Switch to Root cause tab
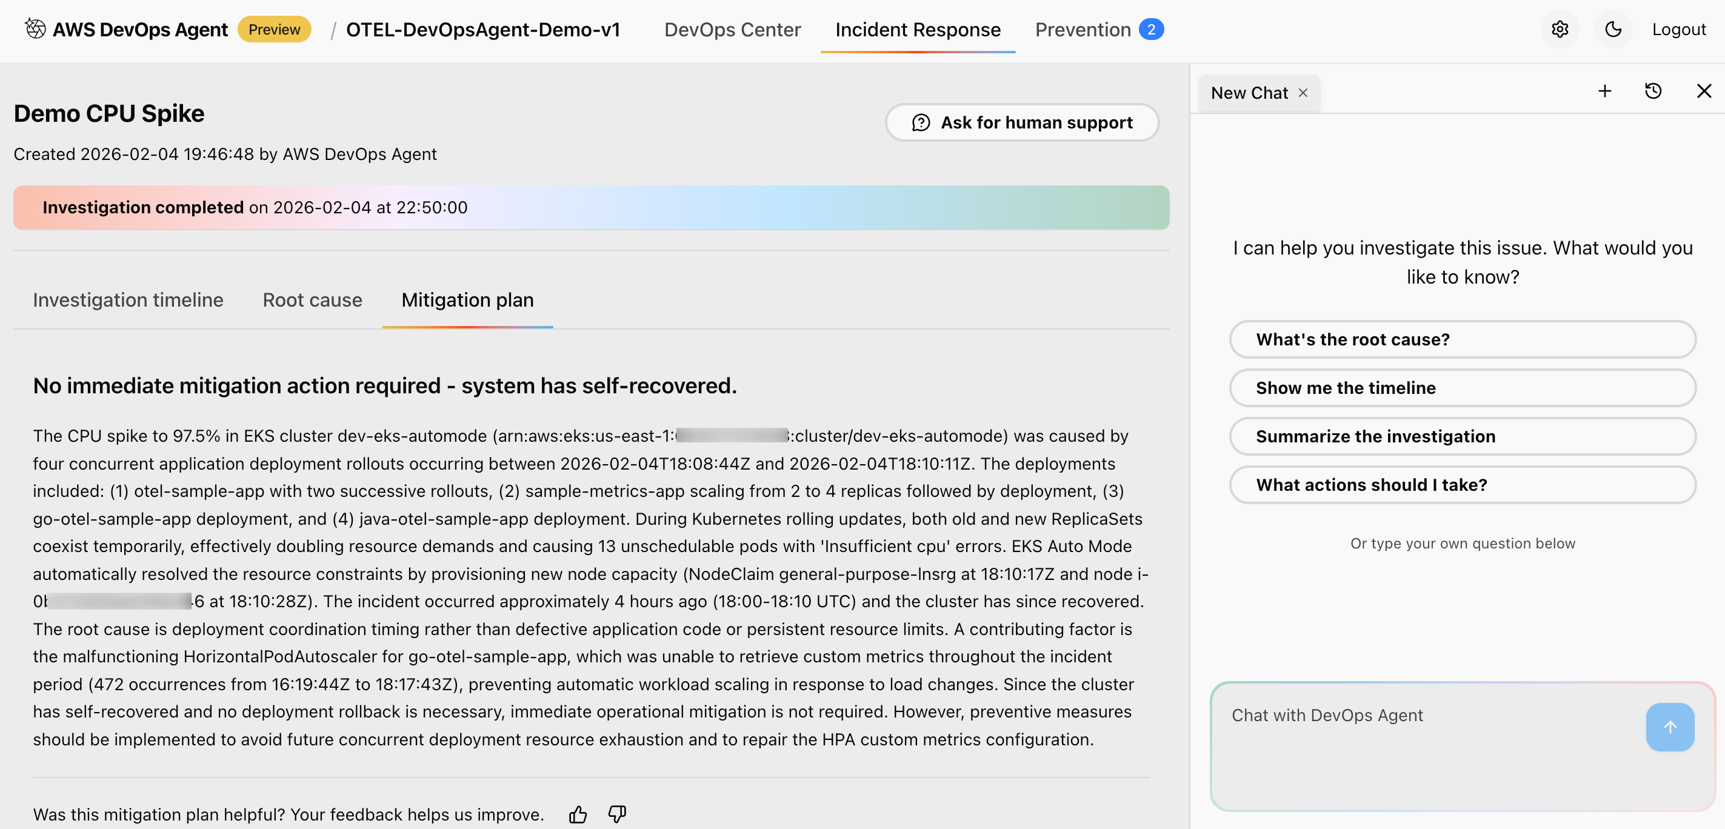Screen dimensions: 1725x829 click(x=312, y=299)
